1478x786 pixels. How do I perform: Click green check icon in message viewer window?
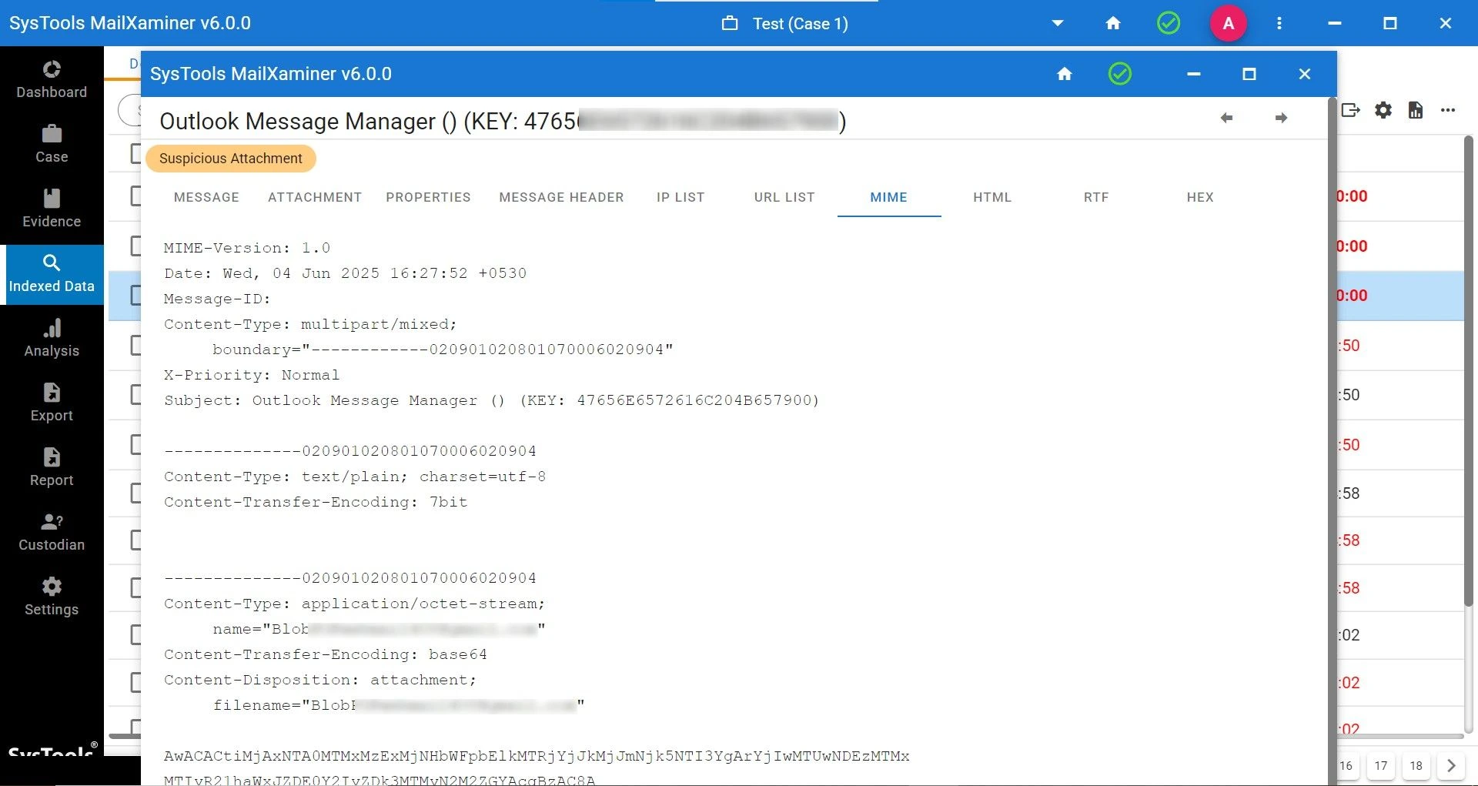click(1120, 74)
